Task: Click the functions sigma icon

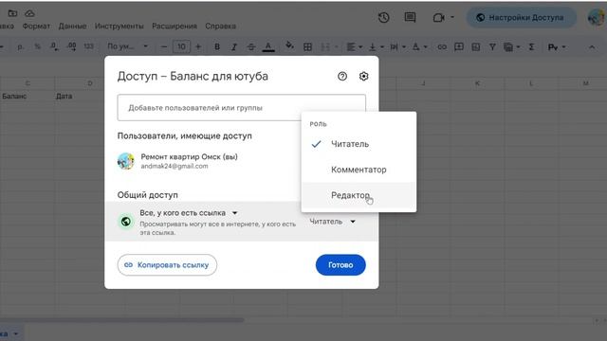Action: click(x=531, y=46)
